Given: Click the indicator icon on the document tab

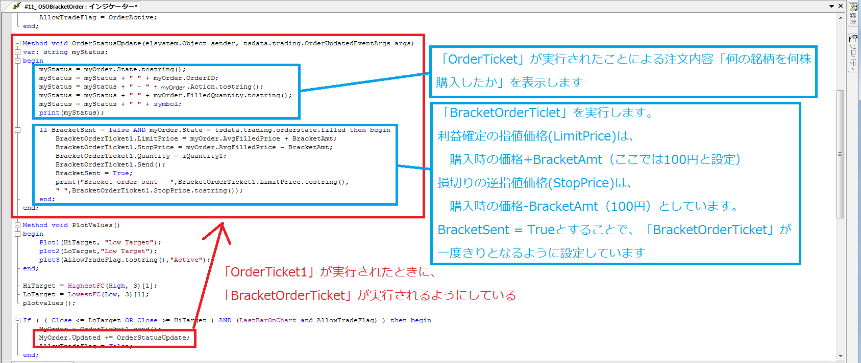Looking at the screenshot, I should pos(17,7).
